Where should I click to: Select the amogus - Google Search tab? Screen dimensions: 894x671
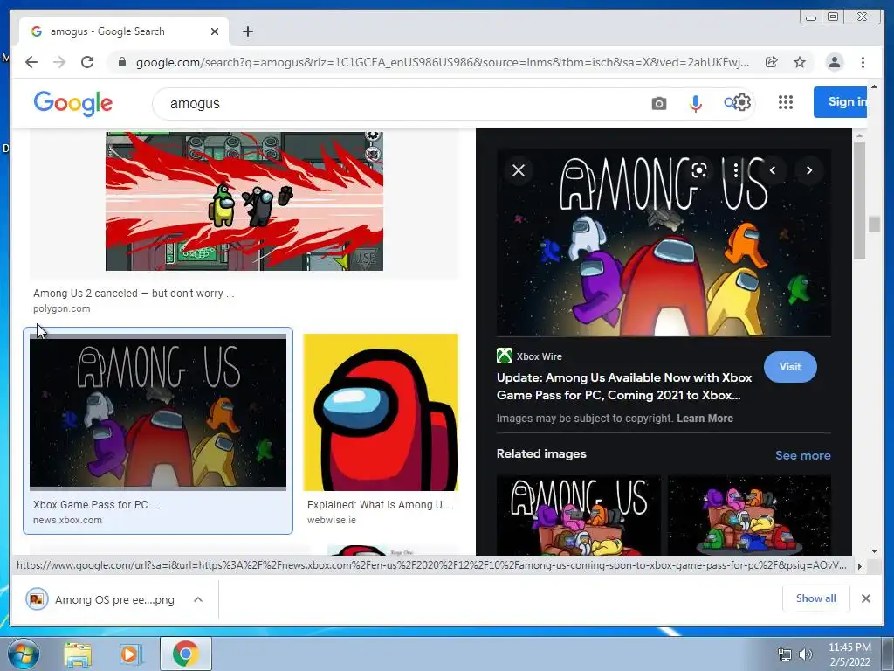[124, 31]
